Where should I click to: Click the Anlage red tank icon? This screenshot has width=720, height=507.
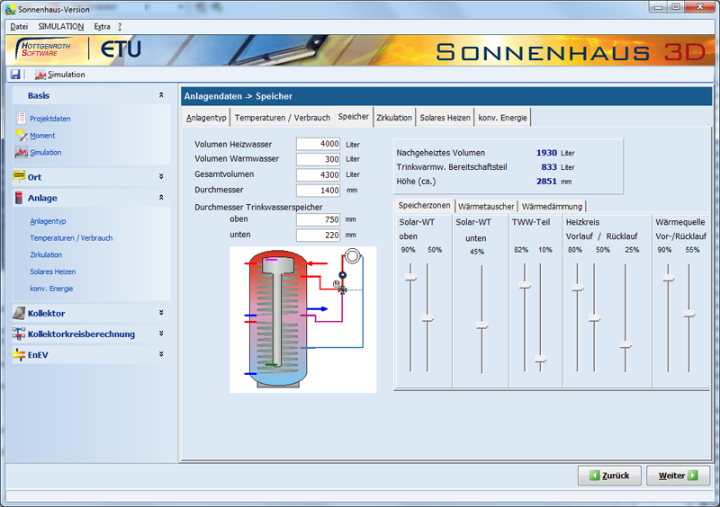click(x=19, y=198)
